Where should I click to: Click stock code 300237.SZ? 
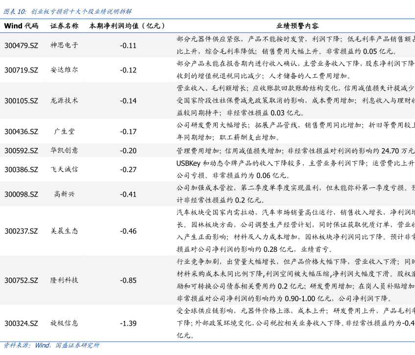pos(21,231)
